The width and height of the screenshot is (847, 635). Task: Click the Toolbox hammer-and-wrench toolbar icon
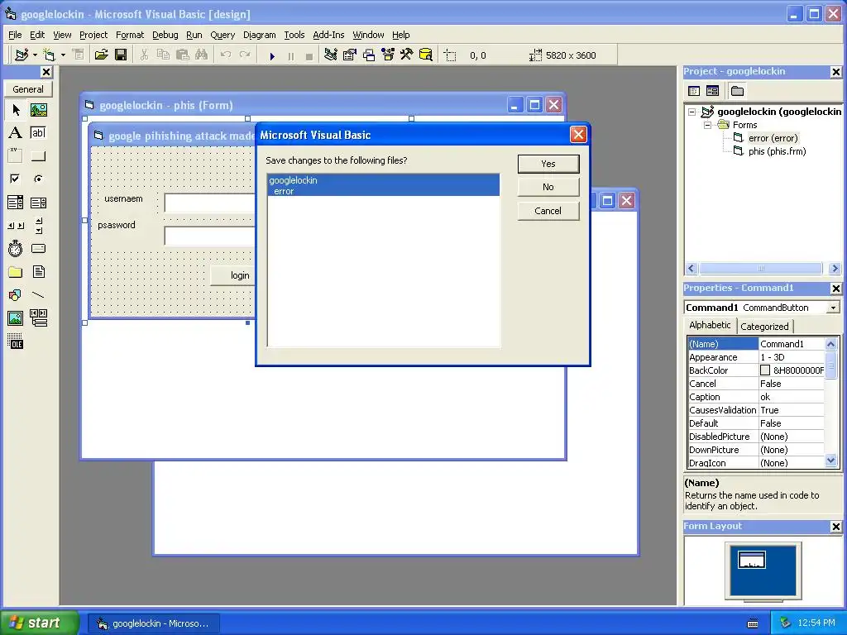coord(406,55)
